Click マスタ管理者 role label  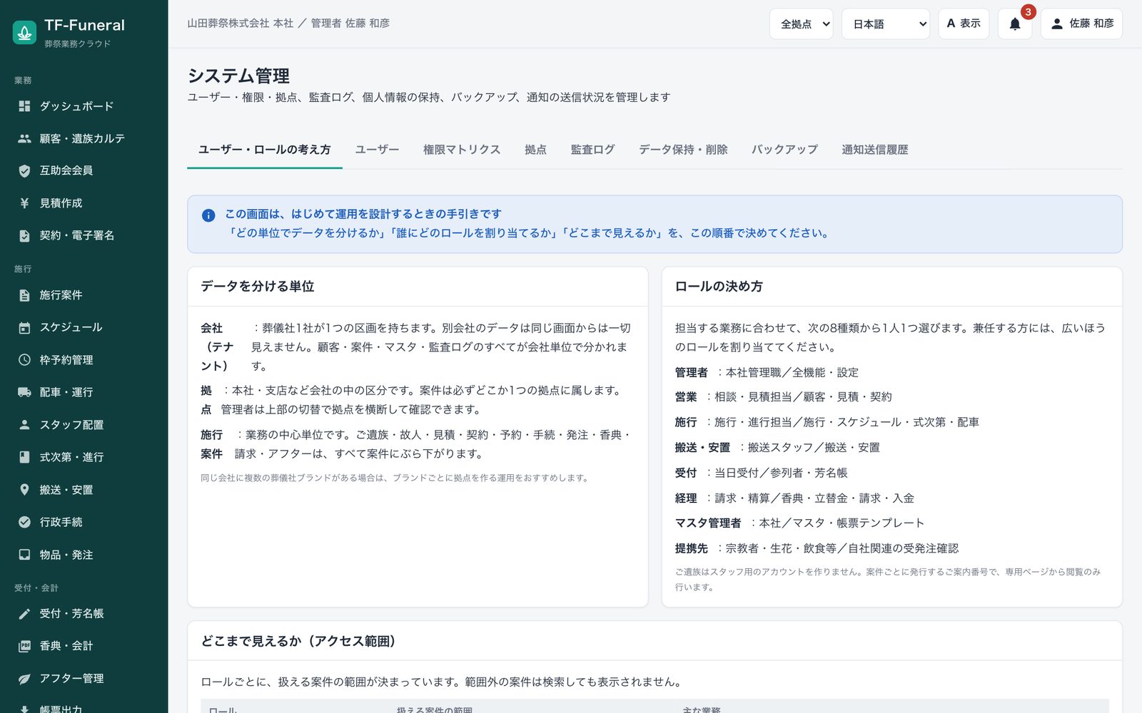tap(708, 523)
